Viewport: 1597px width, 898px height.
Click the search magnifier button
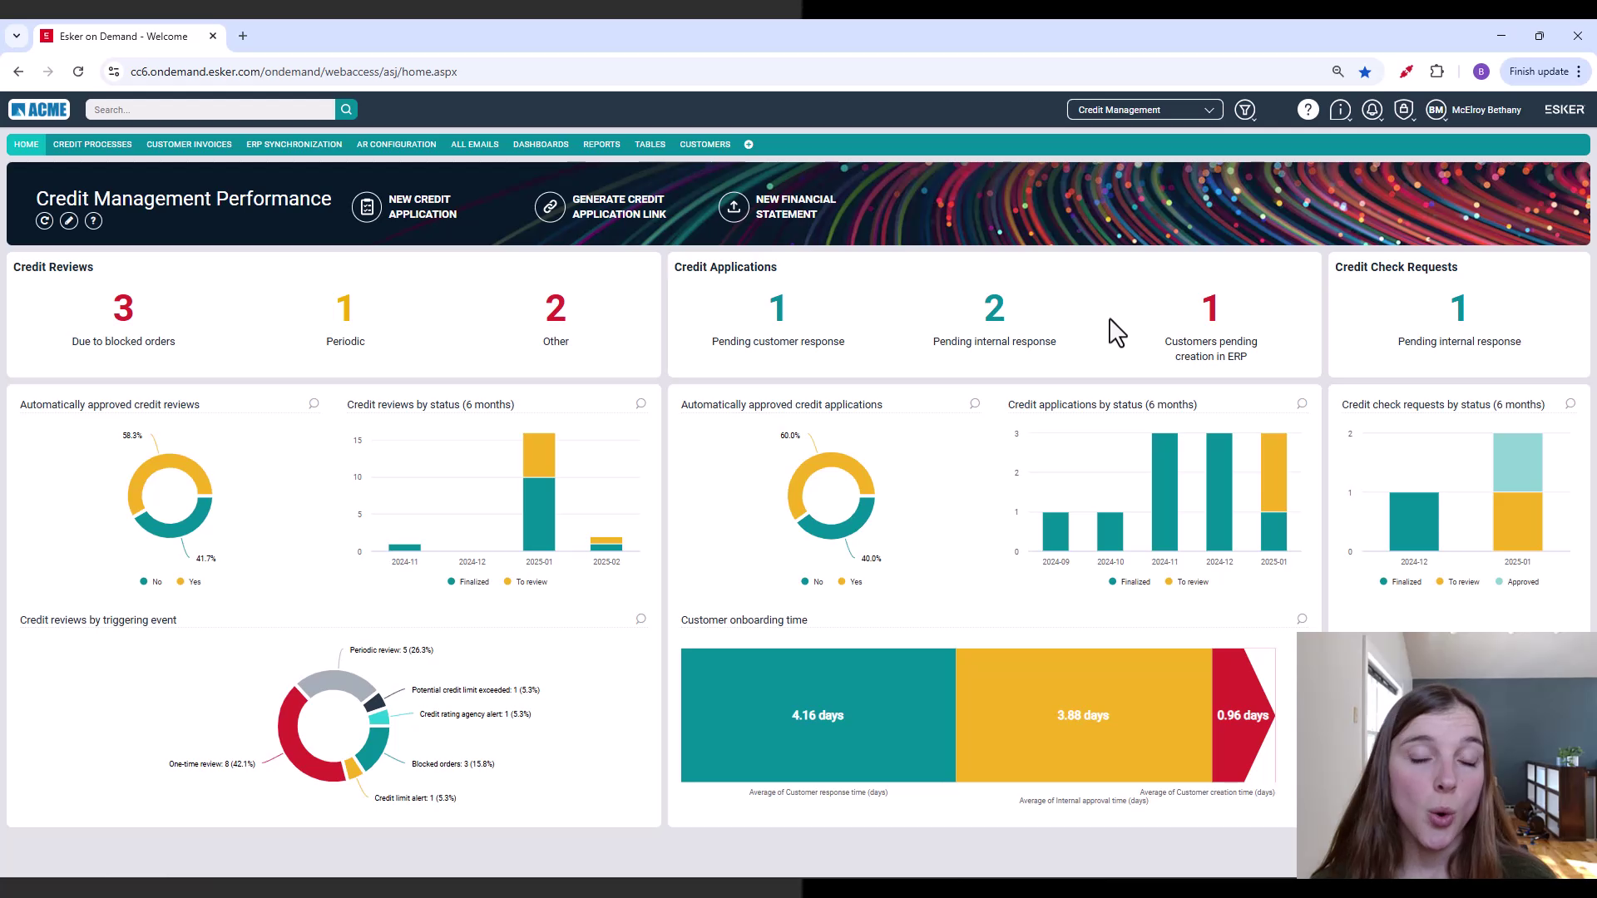coord(346,110)
